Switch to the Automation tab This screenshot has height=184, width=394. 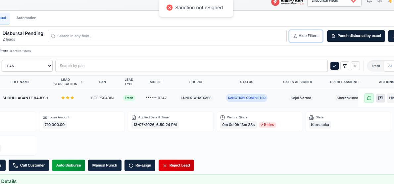point(26,18)
